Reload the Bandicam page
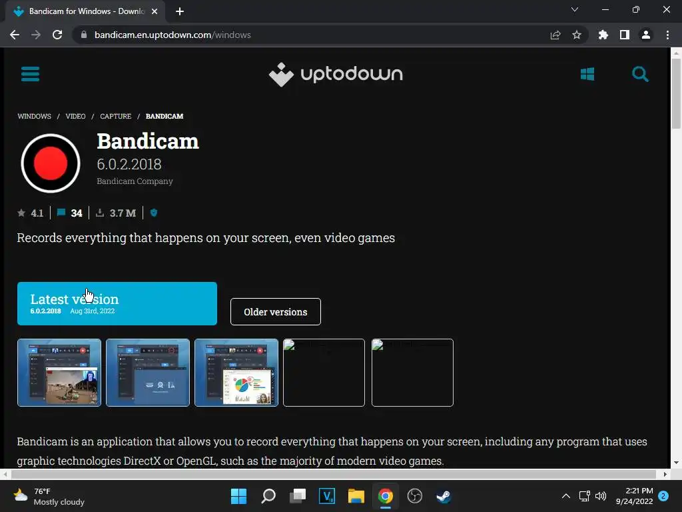 pyautogui.click(x=57, y=35)
